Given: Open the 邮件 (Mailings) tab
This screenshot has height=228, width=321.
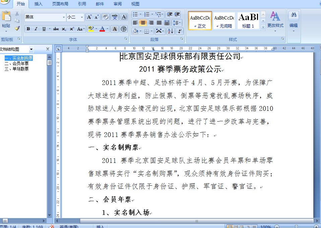Looking at the screenshot, I should 100,4.
